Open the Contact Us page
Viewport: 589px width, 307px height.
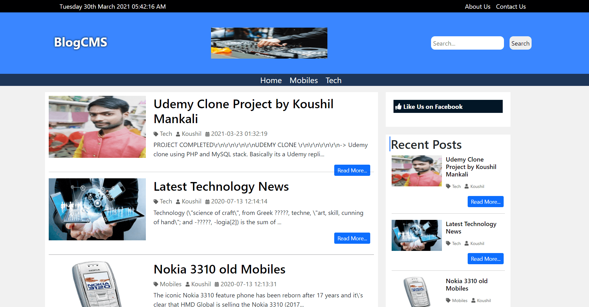pos(511,7)
